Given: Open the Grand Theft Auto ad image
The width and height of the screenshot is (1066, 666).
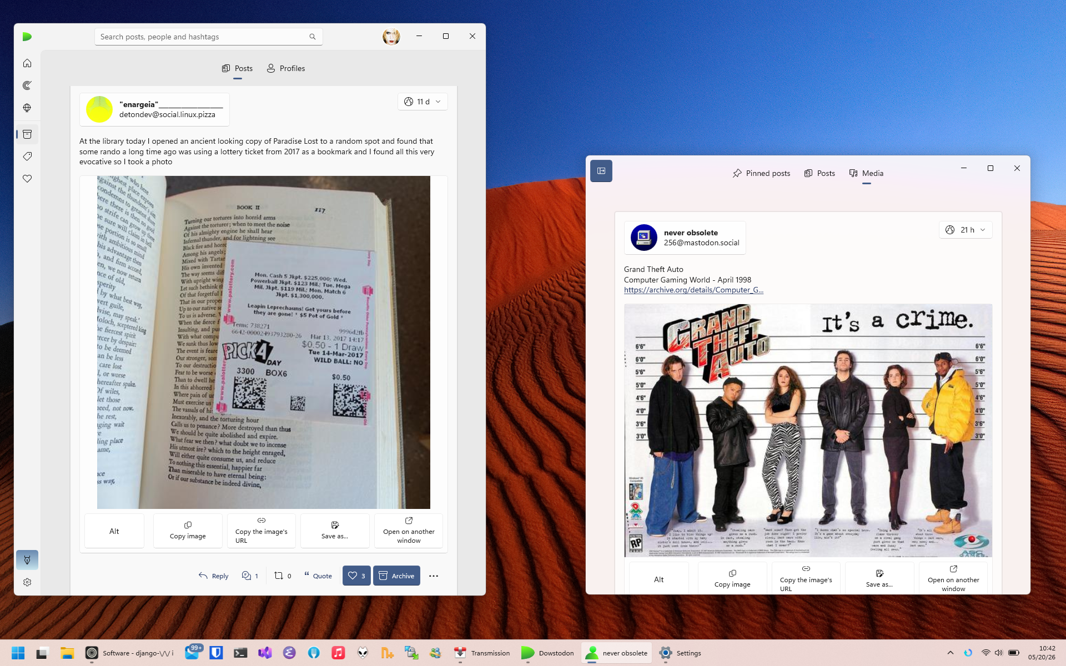Looking at the screenshot, I should [808, 430].
